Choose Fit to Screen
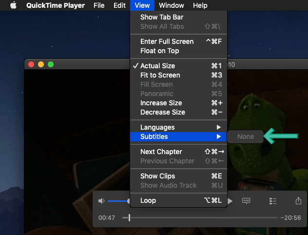Screen dimensions: 308x235 pos(178,75)
